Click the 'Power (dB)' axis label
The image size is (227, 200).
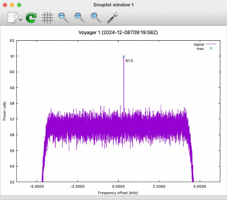click(x=5, y=111)
